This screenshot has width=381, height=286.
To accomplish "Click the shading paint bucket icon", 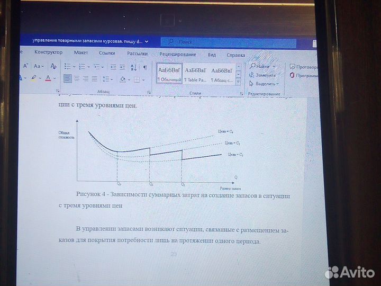I will [123, 79].
